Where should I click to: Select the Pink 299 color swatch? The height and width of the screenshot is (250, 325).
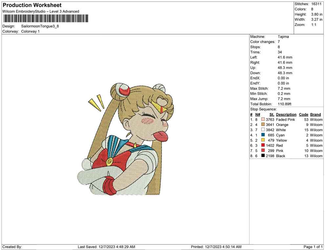[x=263, y=150]
